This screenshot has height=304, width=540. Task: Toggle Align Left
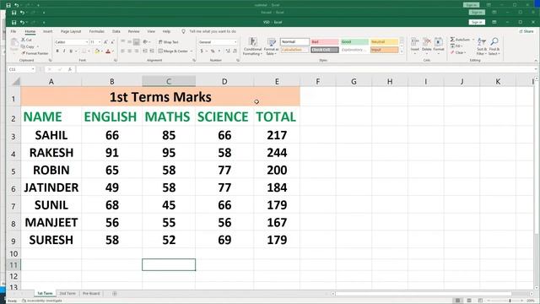click(x=123, y=51)
